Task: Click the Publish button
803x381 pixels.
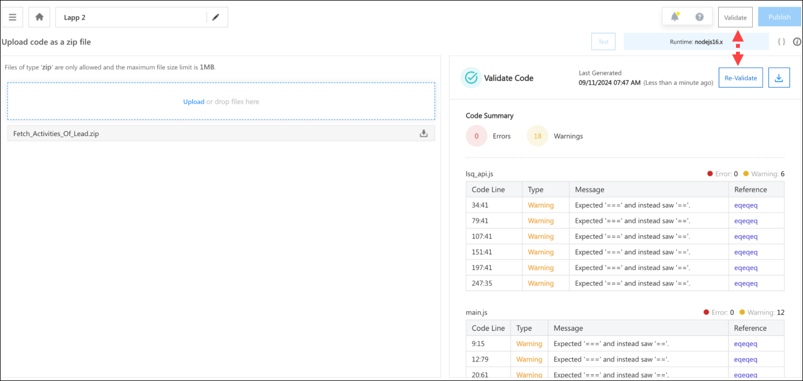Action: click(780, 17)
